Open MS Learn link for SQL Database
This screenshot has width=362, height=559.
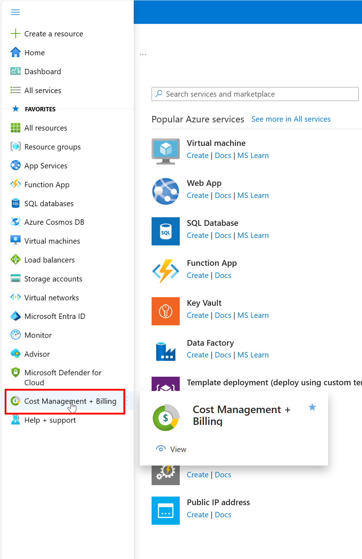[253, 235]
